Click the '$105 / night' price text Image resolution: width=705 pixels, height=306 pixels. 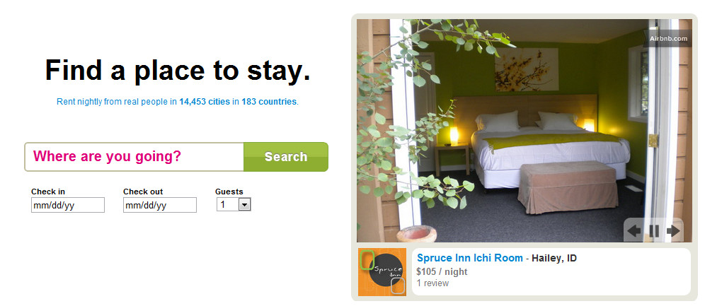pos(442,271)
